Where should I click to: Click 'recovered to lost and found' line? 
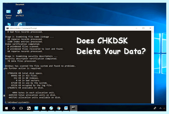click(x=35, y=49)
